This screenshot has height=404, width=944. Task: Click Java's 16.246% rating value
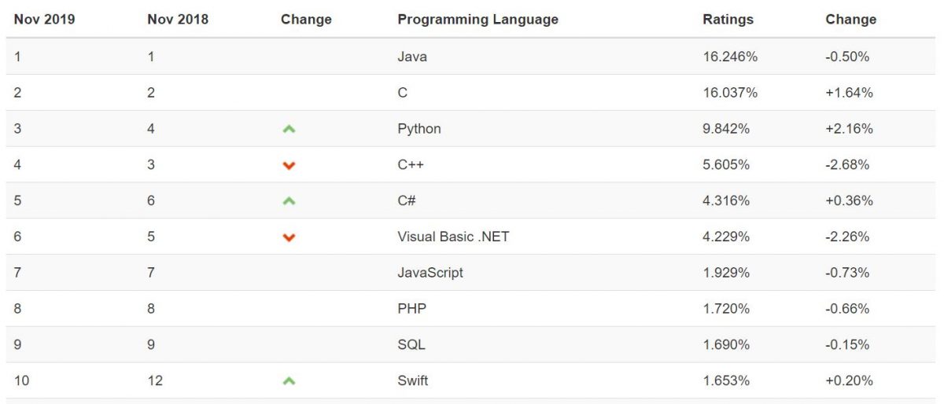730,57
